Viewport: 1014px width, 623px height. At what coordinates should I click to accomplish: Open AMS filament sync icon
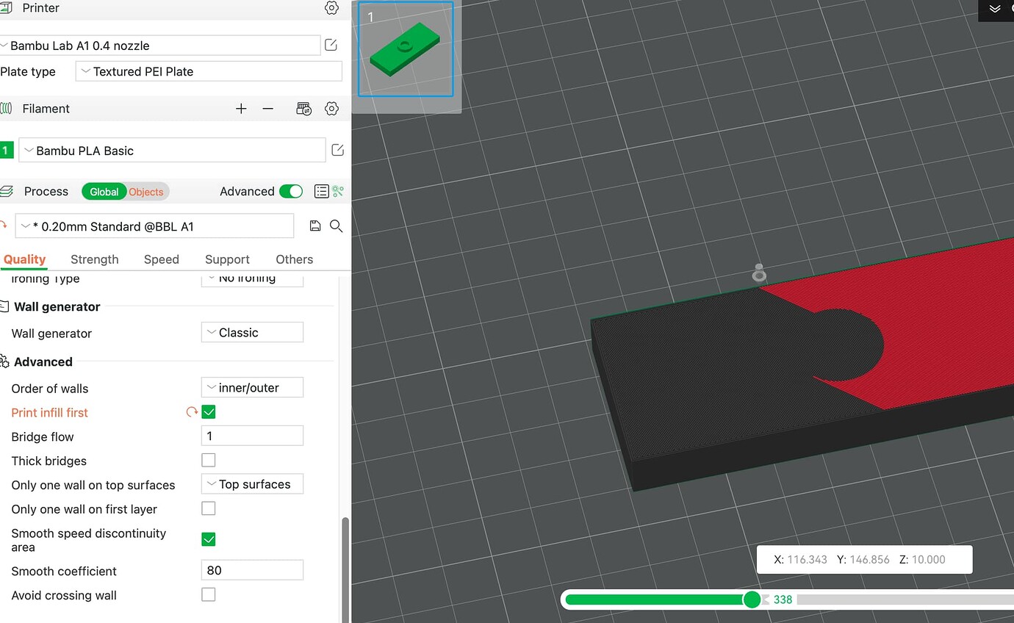click(x=303, y=109)
